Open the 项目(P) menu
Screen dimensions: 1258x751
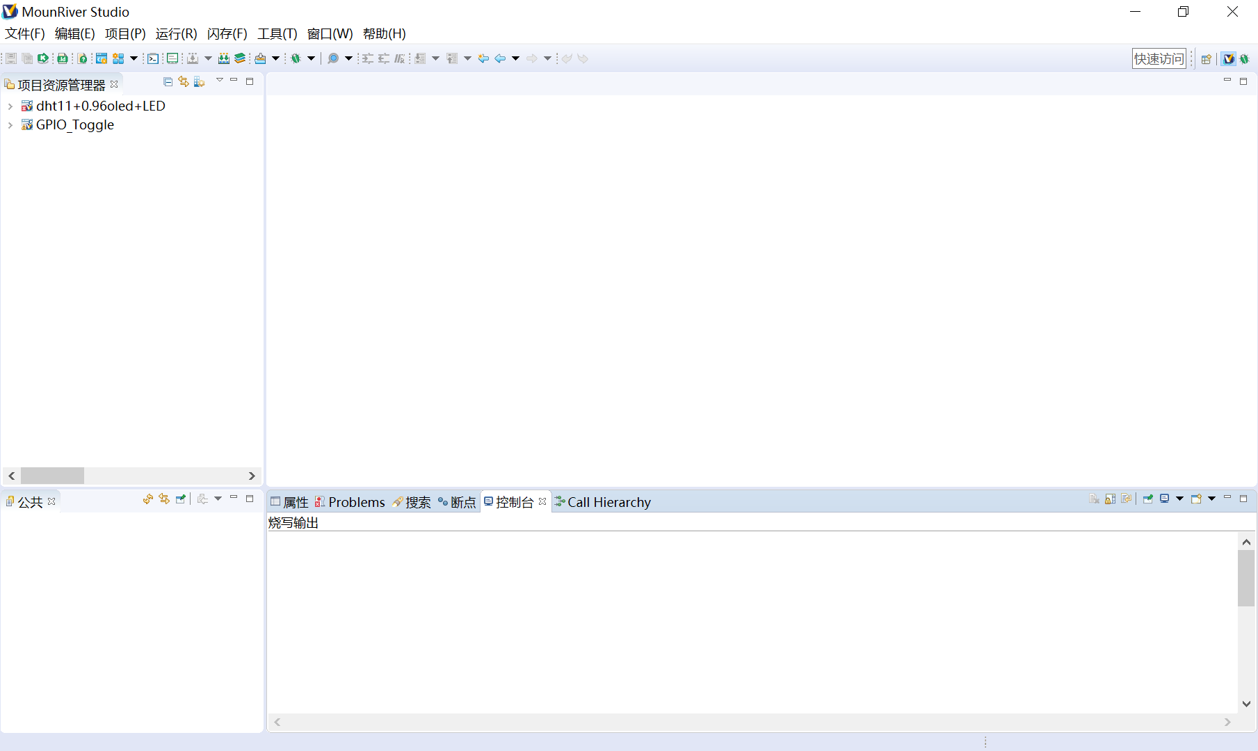click(x=125, y=33)
